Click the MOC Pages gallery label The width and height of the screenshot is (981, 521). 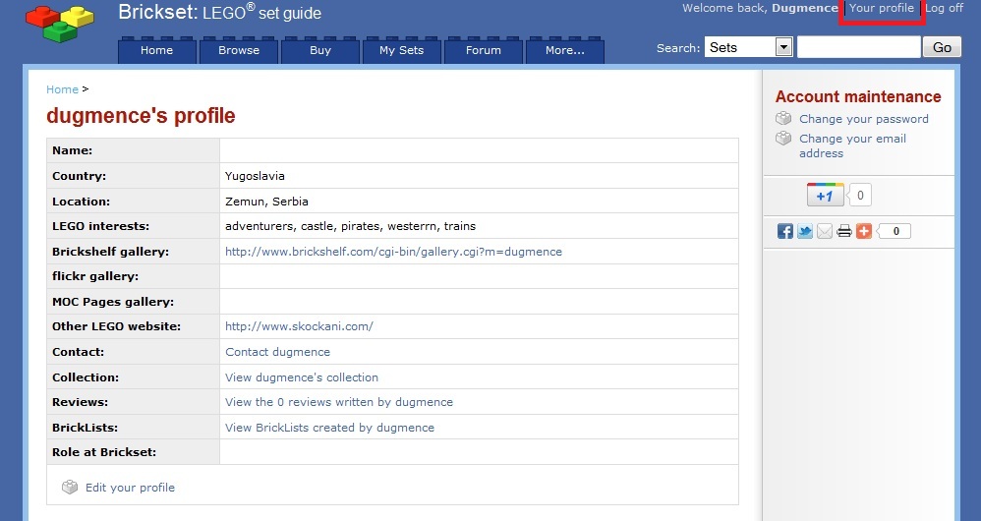pyautogui.click(x=113, y=302)
